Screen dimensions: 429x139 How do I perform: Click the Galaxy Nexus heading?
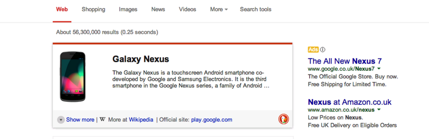click(x=141, y=59)
